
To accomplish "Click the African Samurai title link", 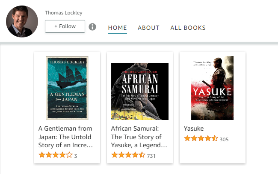I will click(139, 137).
